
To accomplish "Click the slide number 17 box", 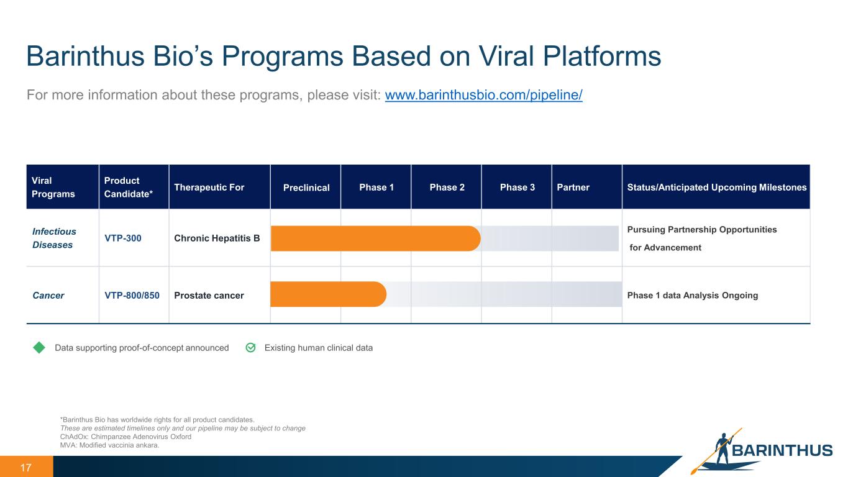I will coord(26,466).
